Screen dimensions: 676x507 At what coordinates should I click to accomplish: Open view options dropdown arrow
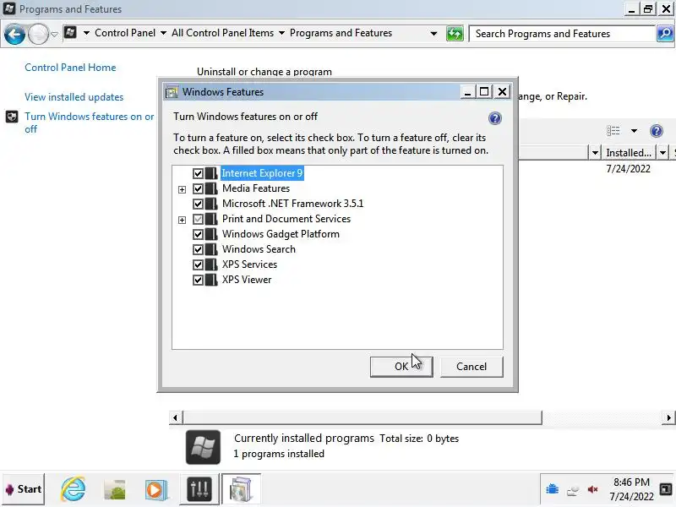[634, 131]
